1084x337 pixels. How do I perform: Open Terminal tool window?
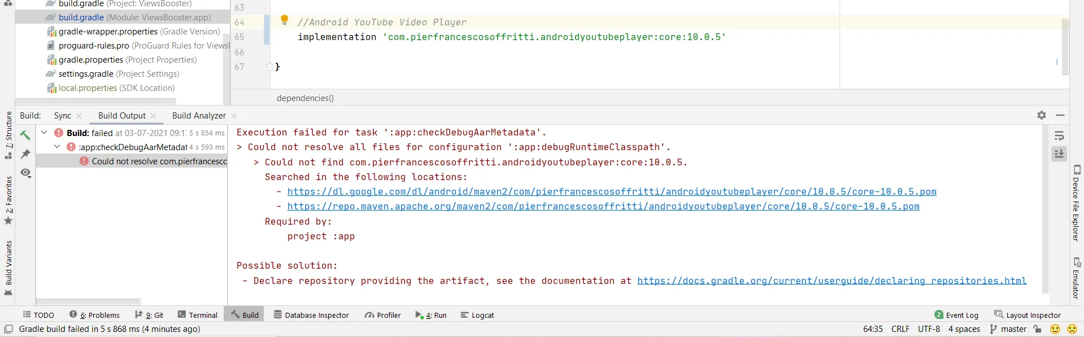(198, 315)
